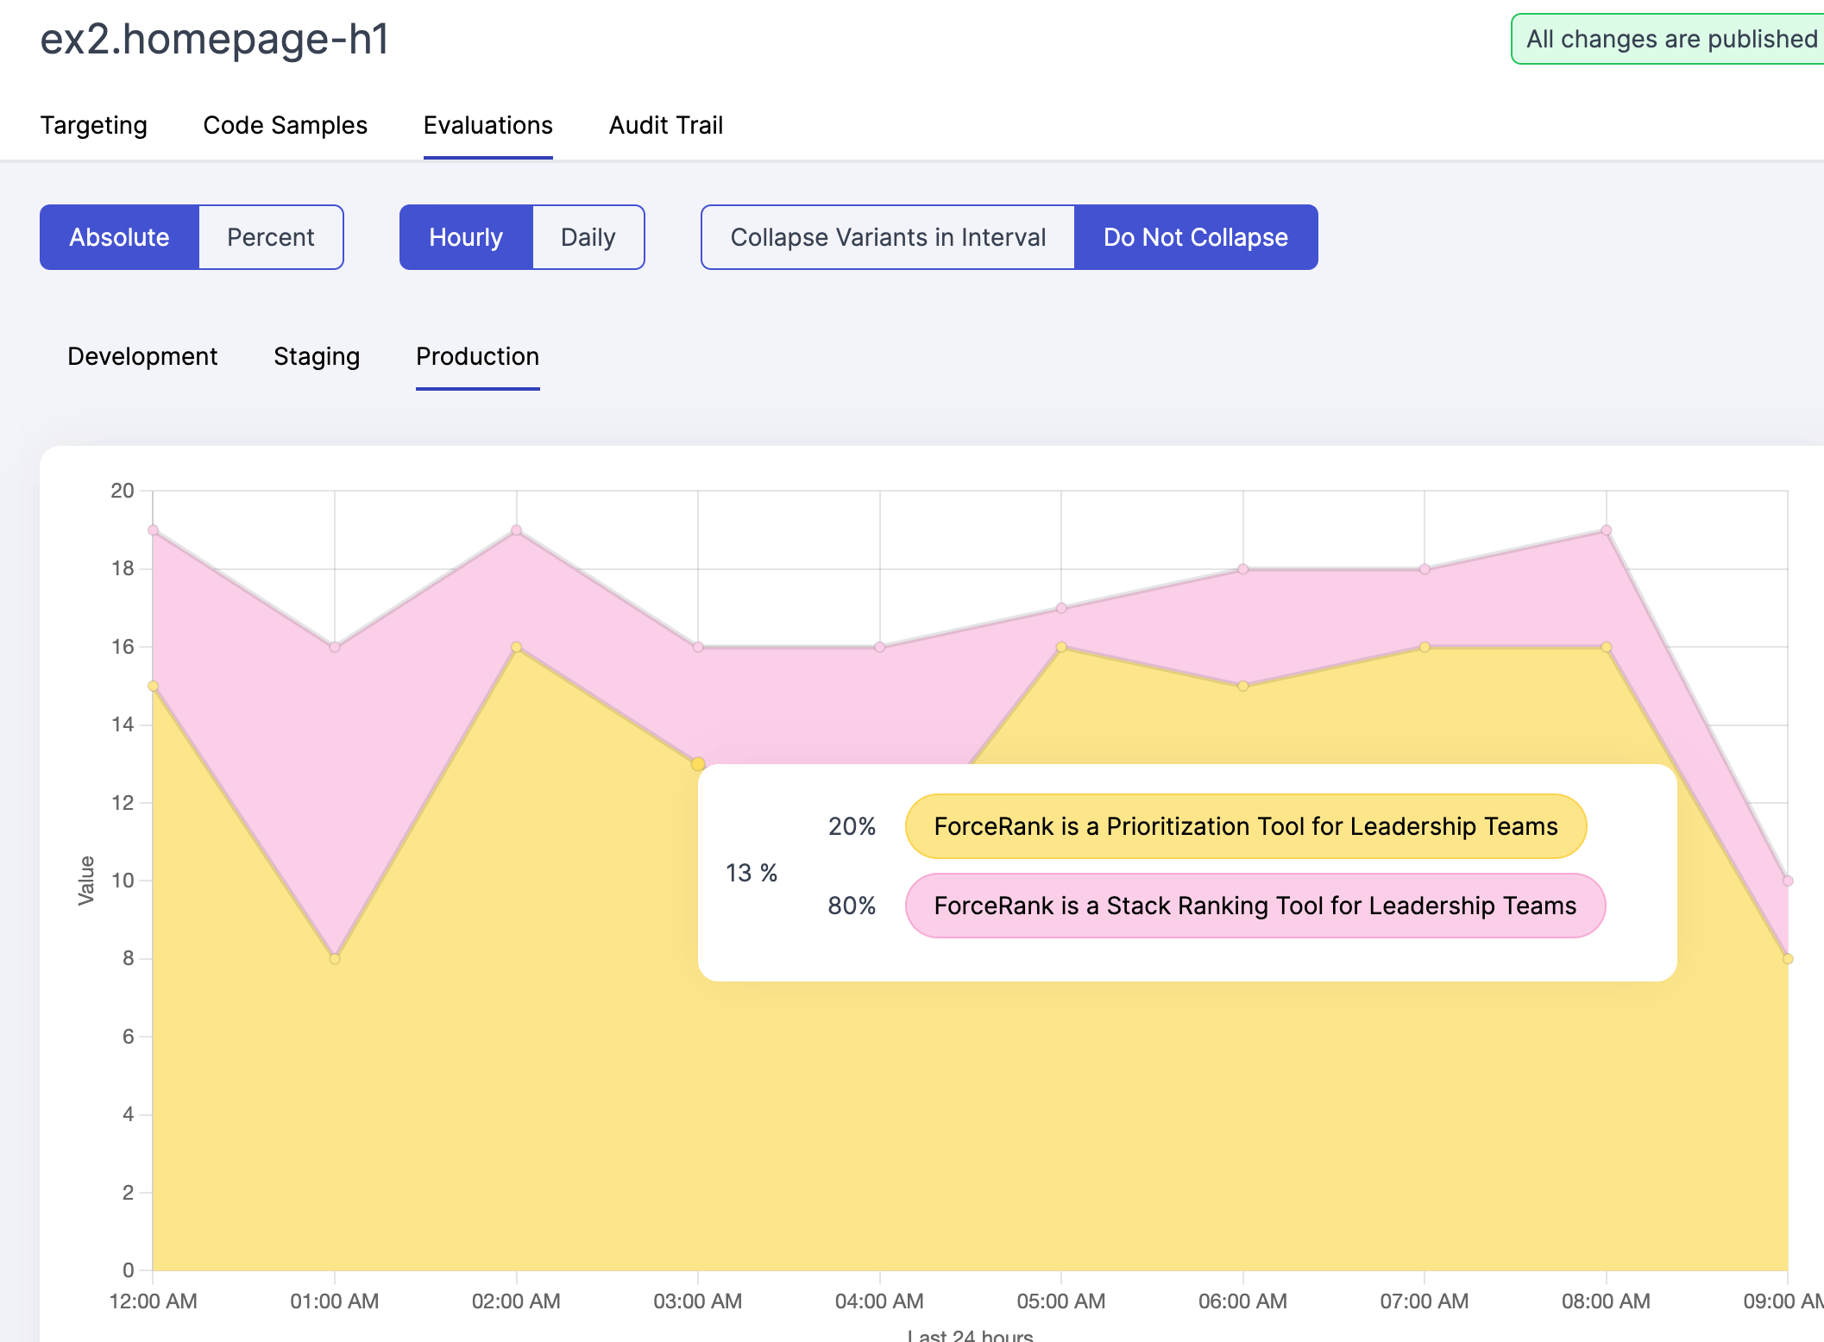Viewport: 1824px width, 1342px height.
Task: Click the Stack Ranking Tool variant pill in tooltip
Action: [1255, 906]
